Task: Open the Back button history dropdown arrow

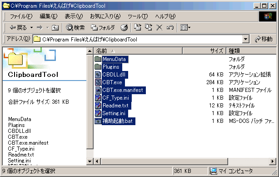Action: pyautogui.click(x=31, y=28)
